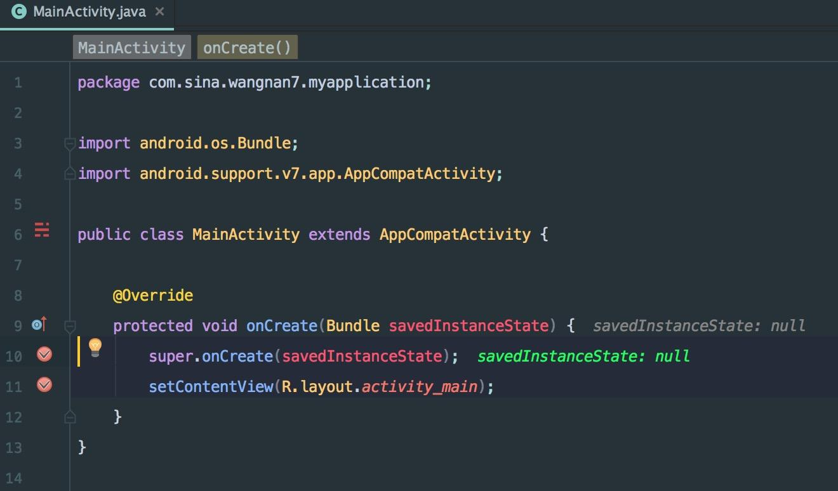The width and height of the screenshot is (838, 491).
Task: Click the onCreate() breadcrumb
Action: [x=247, y=48]
